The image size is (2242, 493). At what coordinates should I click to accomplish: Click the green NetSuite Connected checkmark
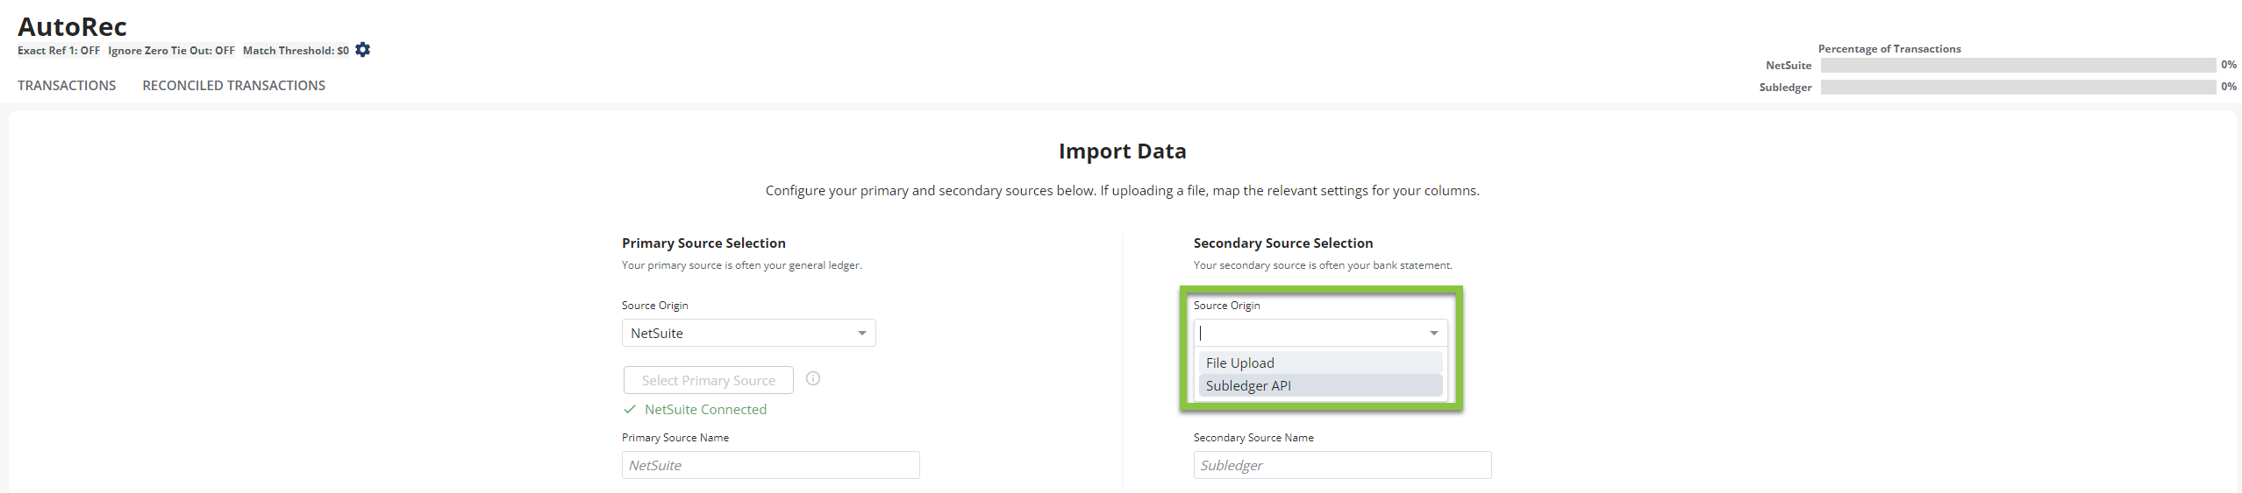point(629,409)
